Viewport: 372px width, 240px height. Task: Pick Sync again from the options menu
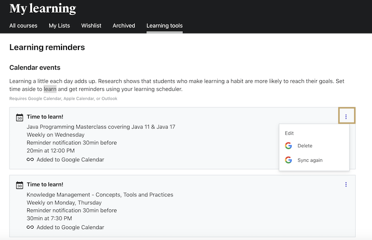[310, 160]
